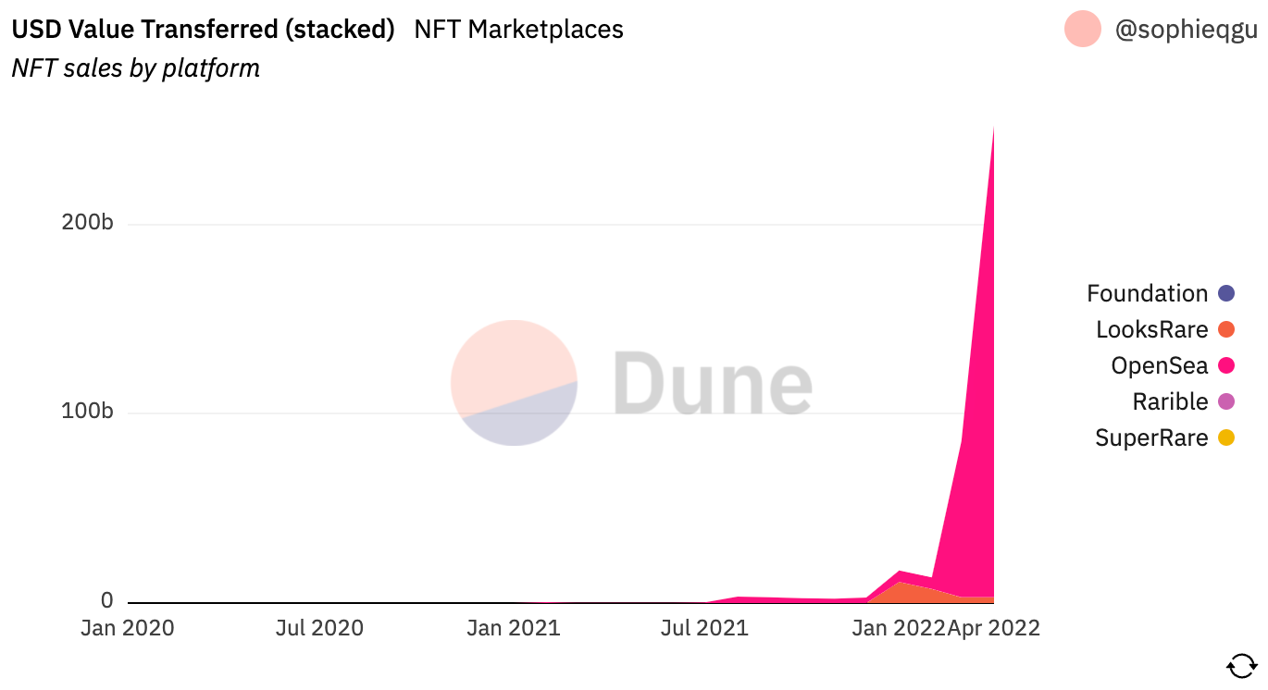This screenshot has width=1268, height=690.
Task: Open the USD Value Transferred (stacked) title
Action: (203, 30)
